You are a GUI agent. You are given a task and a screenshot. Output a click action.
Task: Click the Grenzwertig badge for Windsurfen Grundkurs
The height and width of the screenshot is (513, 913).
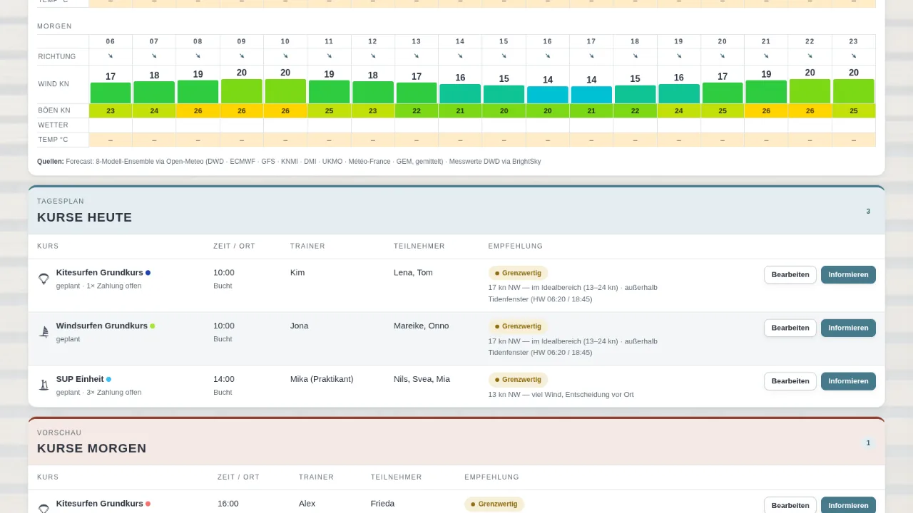tap(518, 326)
